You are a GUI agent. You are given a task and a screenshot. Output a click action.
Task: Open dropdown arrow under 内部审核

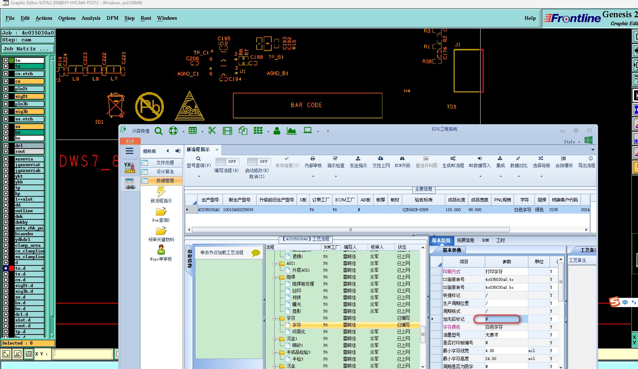pyautogui.click(x=313, y=177)
